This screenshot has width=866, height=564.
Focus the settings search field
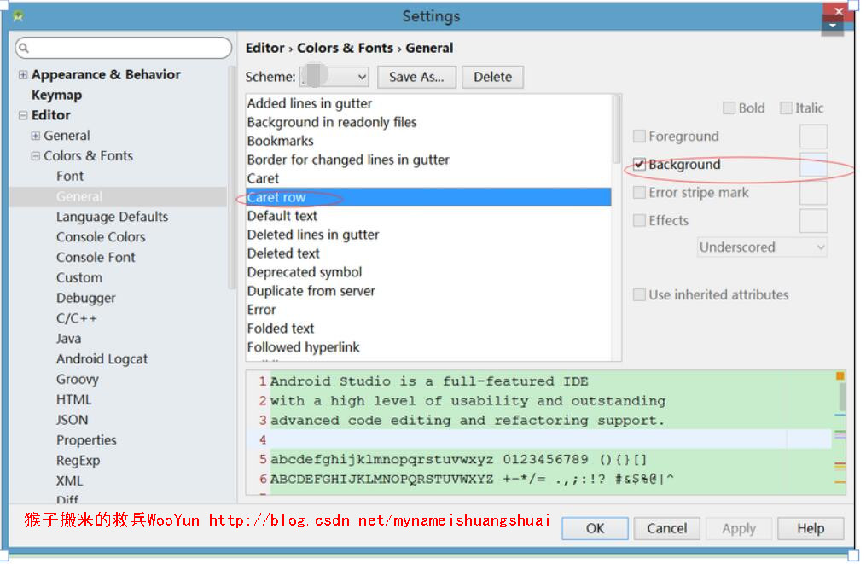[x=123, y=48]
